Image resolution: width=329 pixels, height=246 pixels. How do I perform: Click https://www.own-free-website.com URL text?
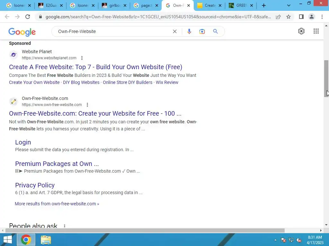[x=52, y=105]
